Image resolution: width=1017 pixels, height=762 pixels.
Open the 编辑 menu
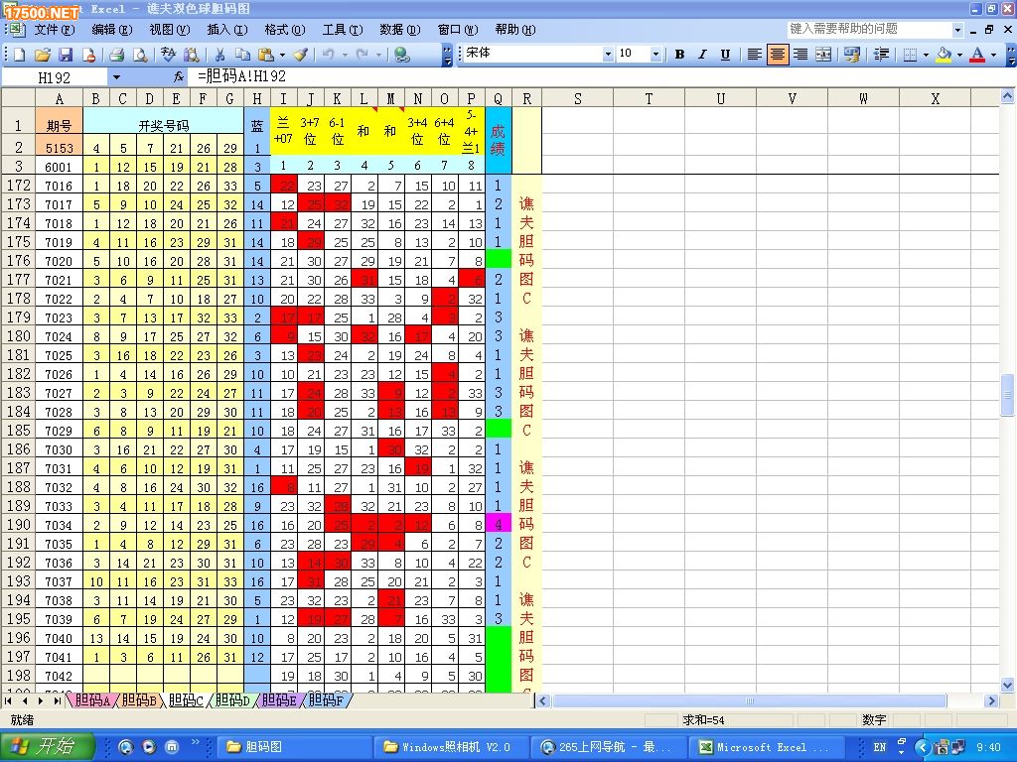tap(111, 29)
